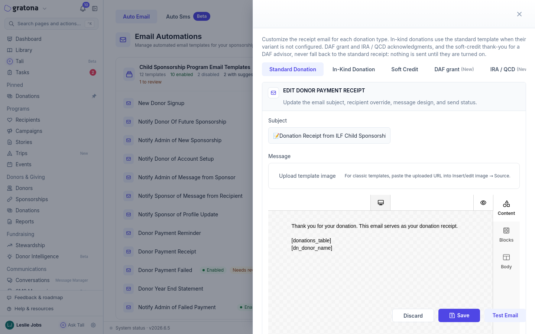Click the Leslie Jobs avatar

pos(10,325)
